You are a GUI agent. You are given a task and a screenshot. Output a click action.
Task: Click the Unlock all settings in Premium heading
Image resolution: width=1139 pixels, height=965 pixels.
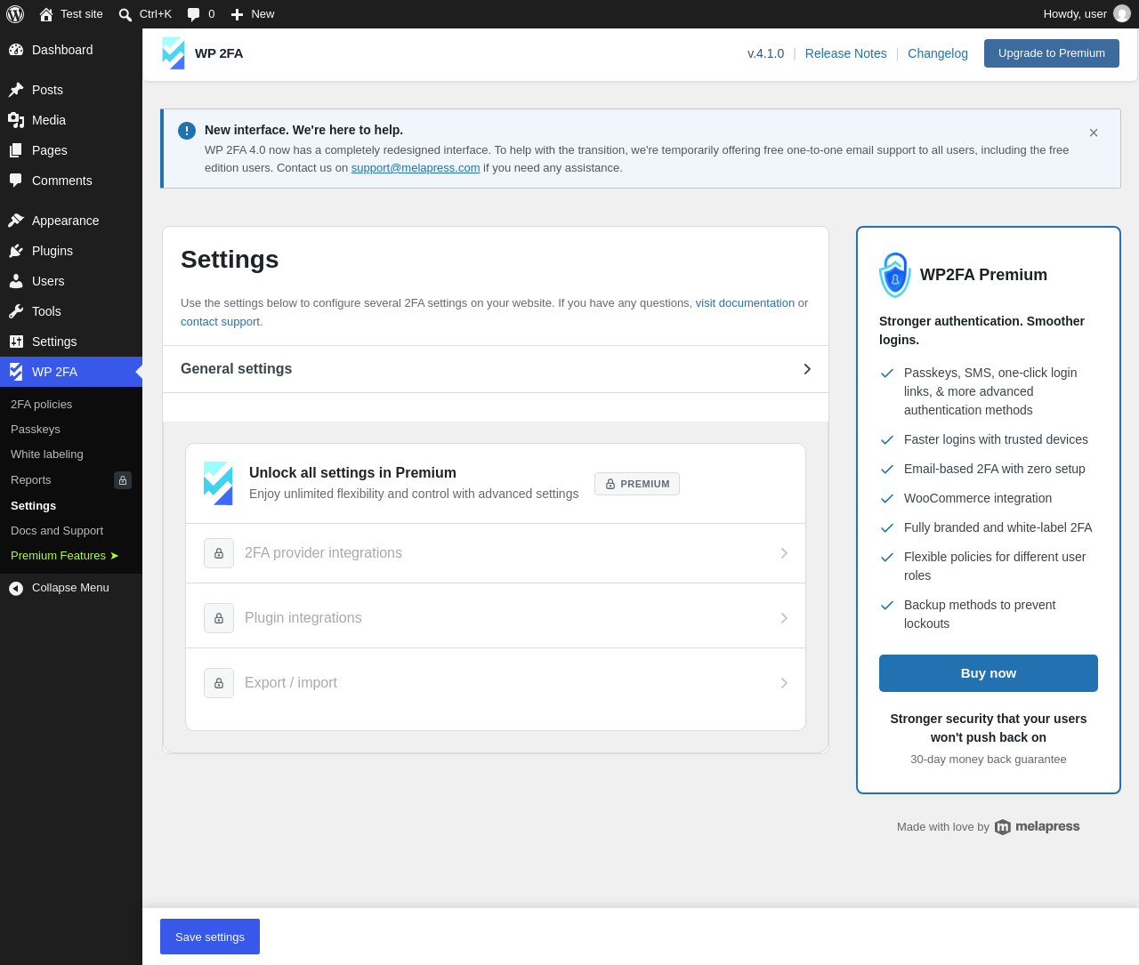[352, 473]
